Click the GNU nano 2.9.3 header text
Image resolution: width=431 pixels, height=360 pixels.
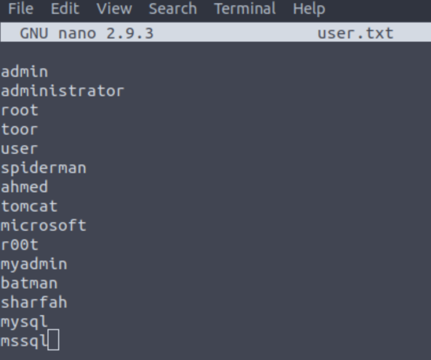tap(86, 34)
